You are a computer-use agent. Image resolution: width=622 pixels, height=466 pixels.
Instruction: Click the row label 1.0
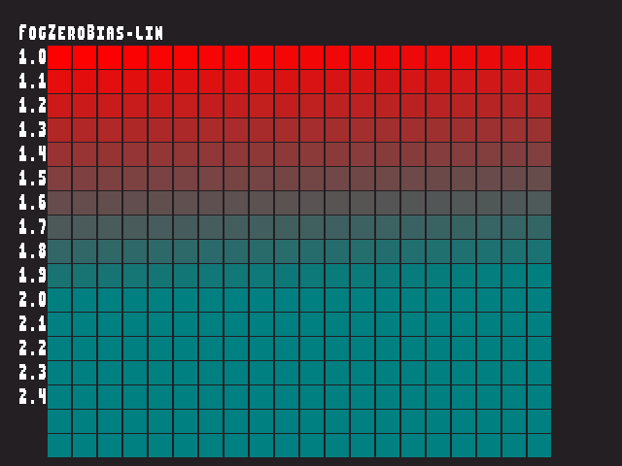pyautogui.click(x=32, y=57)
